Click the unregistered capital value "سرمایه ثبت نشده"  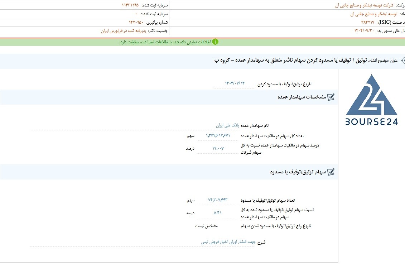(137, 14)
